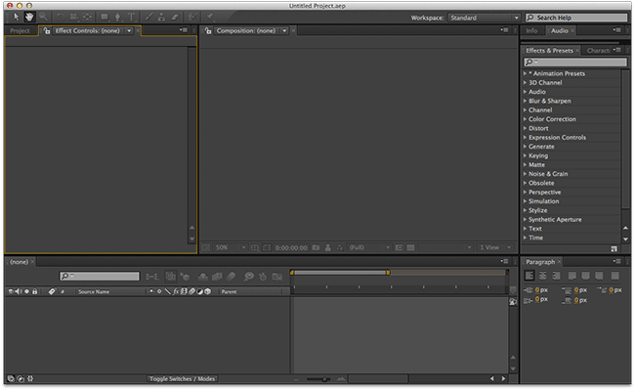
Task: Select the Hand tool
Action: point(29,17)
